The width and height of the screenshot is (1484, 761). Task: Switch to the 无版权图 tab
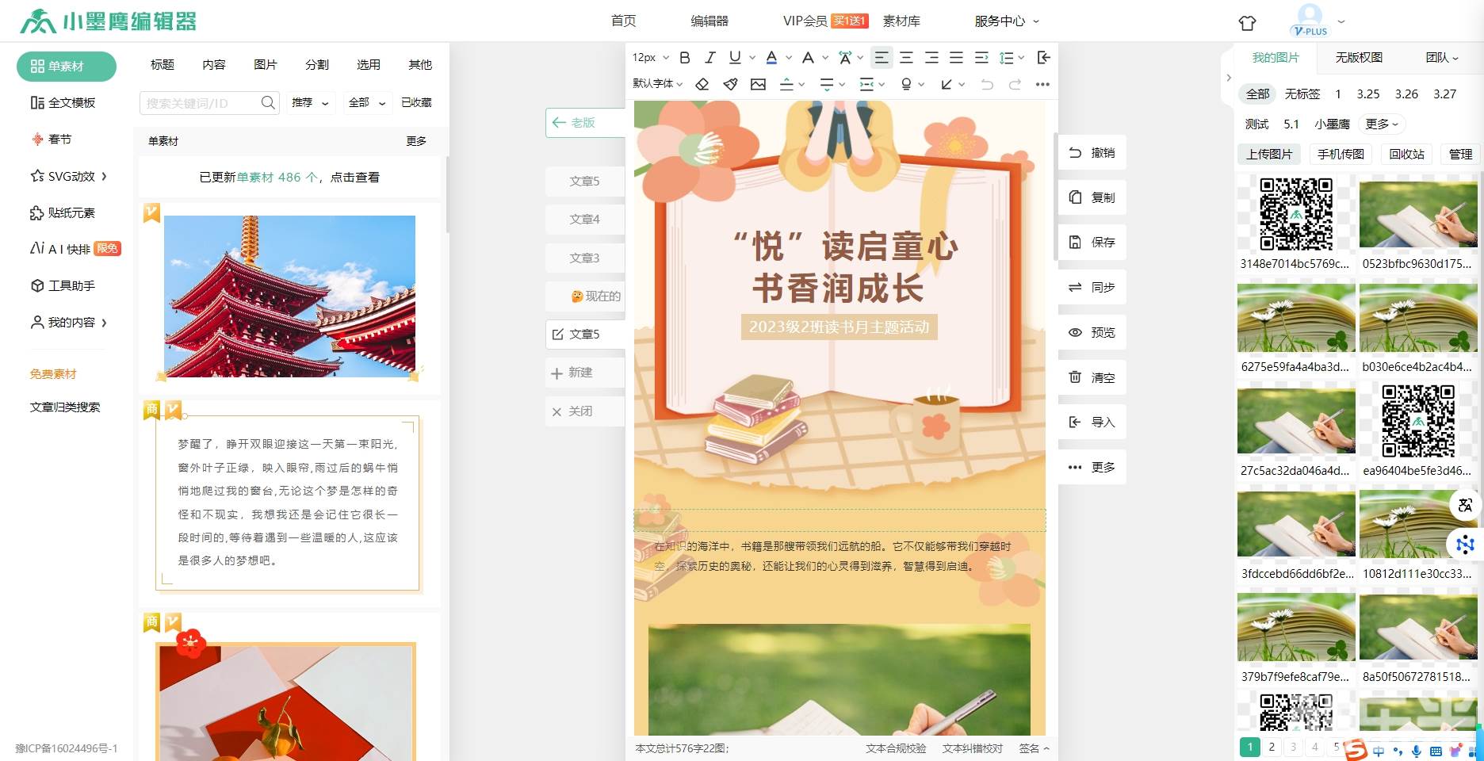[1359, 58]
